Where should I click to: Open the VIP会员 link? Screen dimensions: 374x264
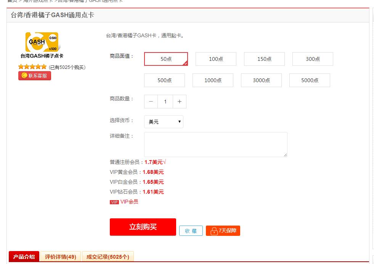(129, 202)
